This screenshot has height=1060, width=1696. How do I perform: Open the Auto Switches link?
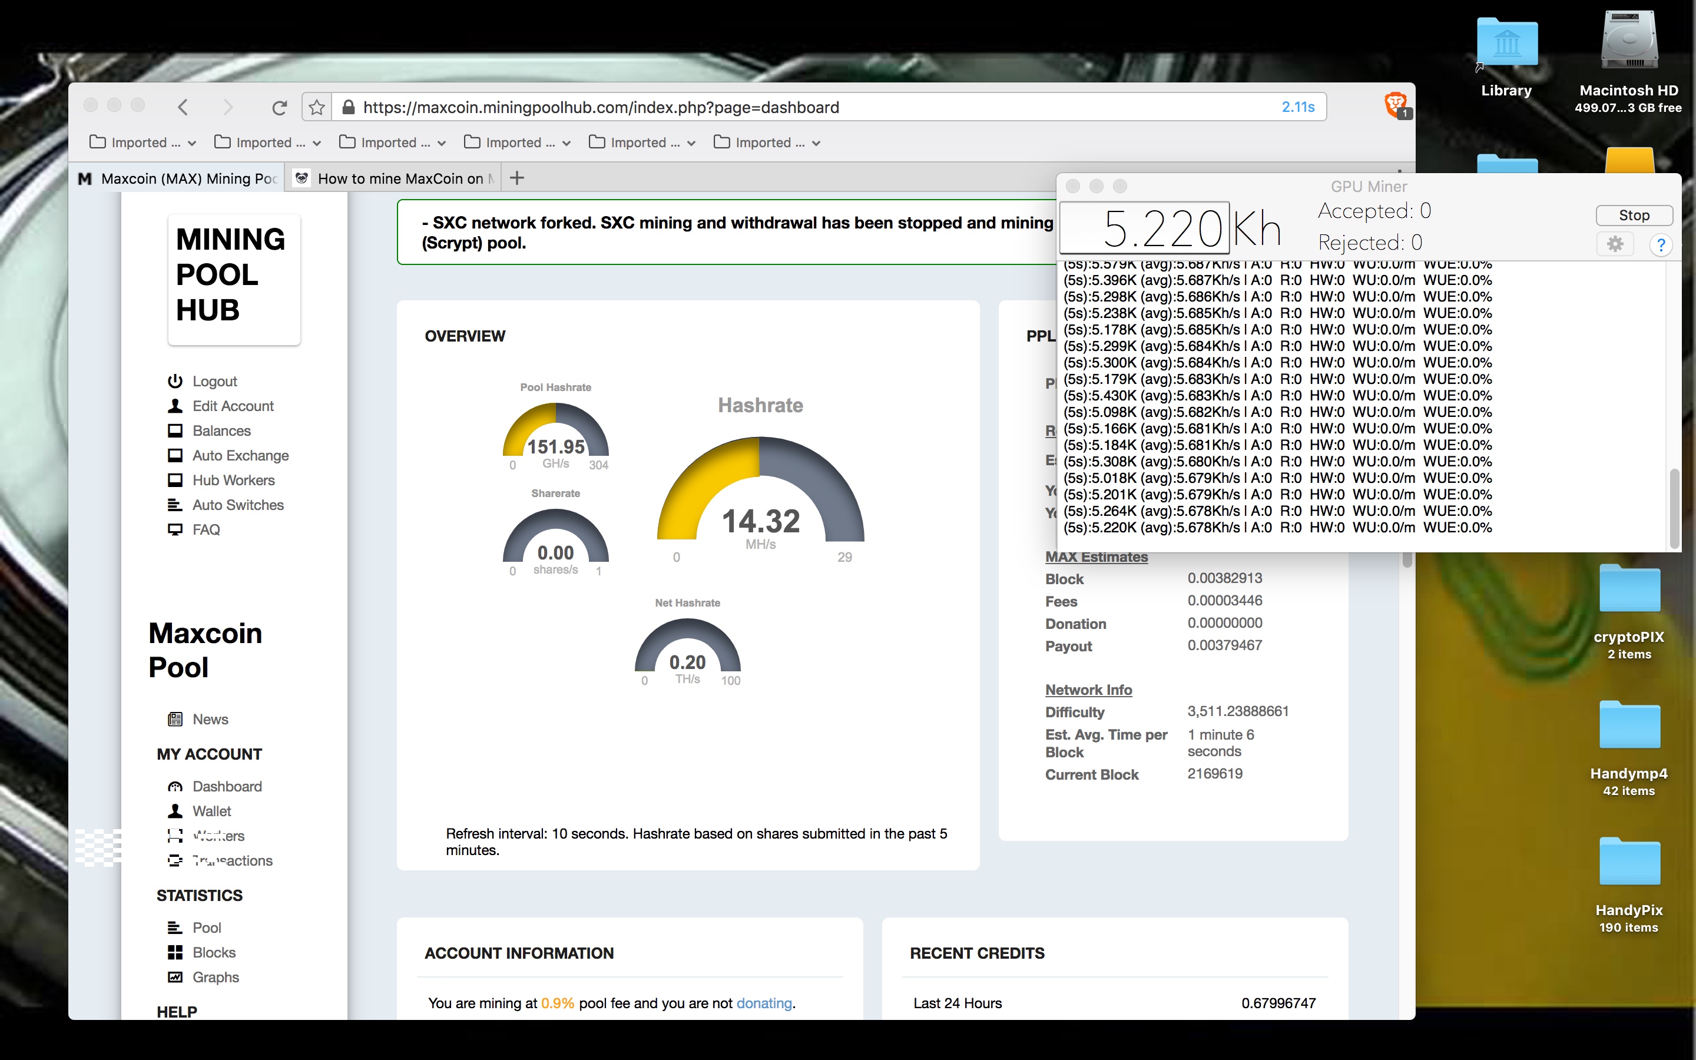coord(238,505)
